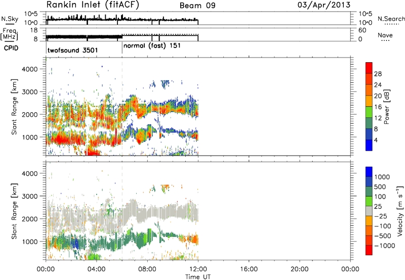Click the 'normal (fast) 151' CPID text
The width and height of the screenshot is (405, 280).
152,46
